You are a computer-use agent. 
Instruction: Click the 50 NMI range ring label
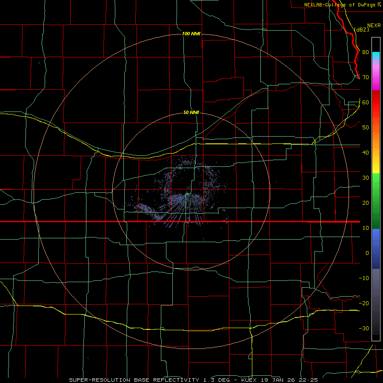[x=191, y=112]
